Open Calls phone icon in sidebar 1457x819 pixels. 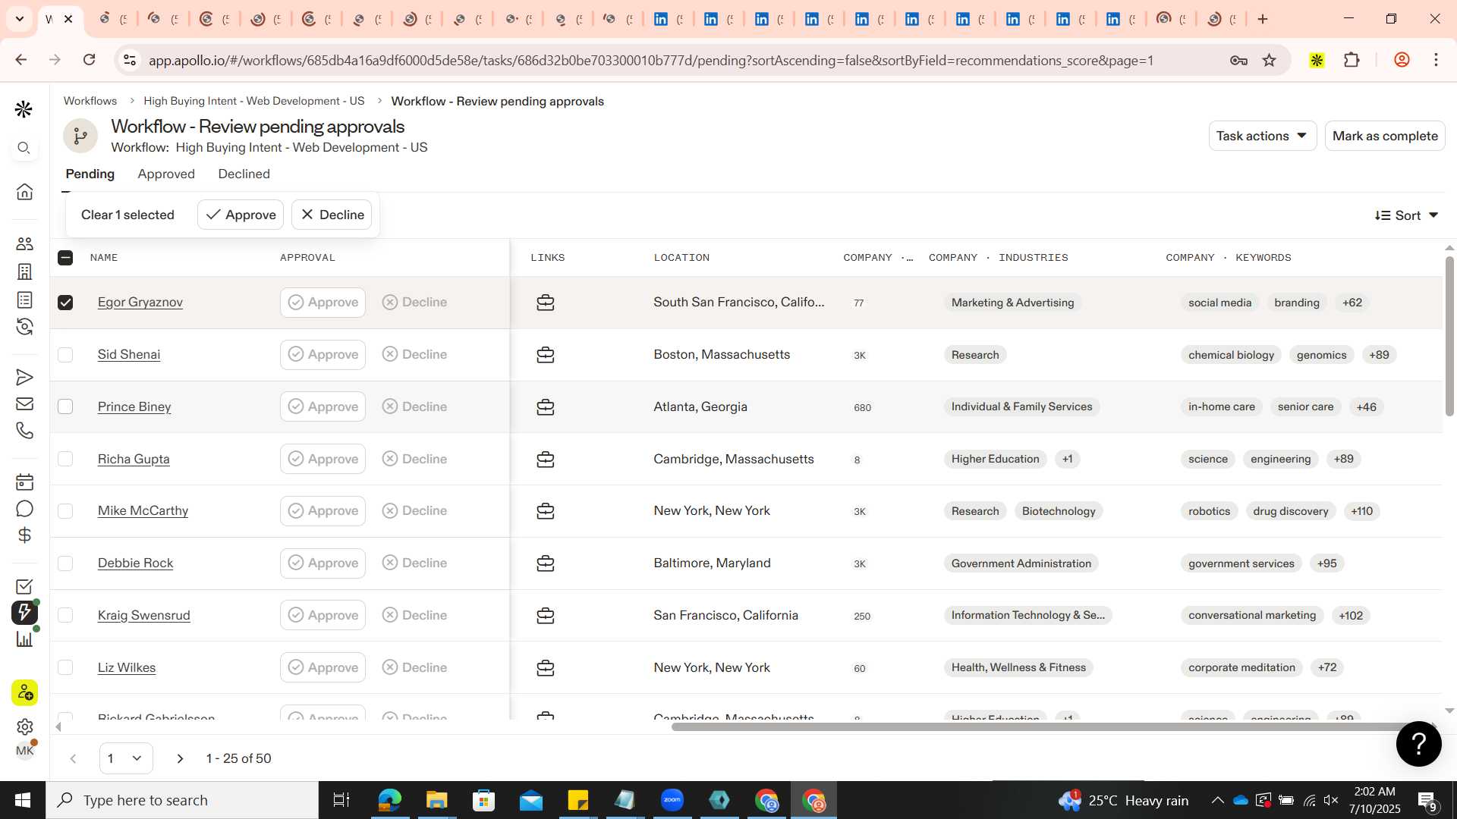[x=24, y=430]
